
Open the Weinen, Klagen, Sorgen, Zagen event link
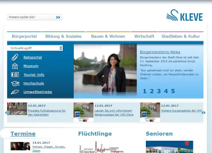(49, 149)
